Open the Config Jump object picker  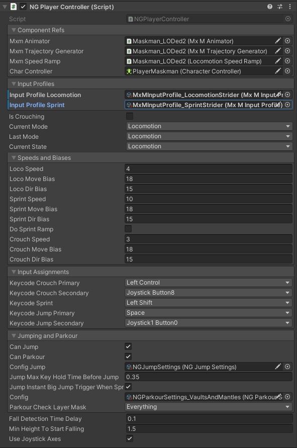point(287,367)
